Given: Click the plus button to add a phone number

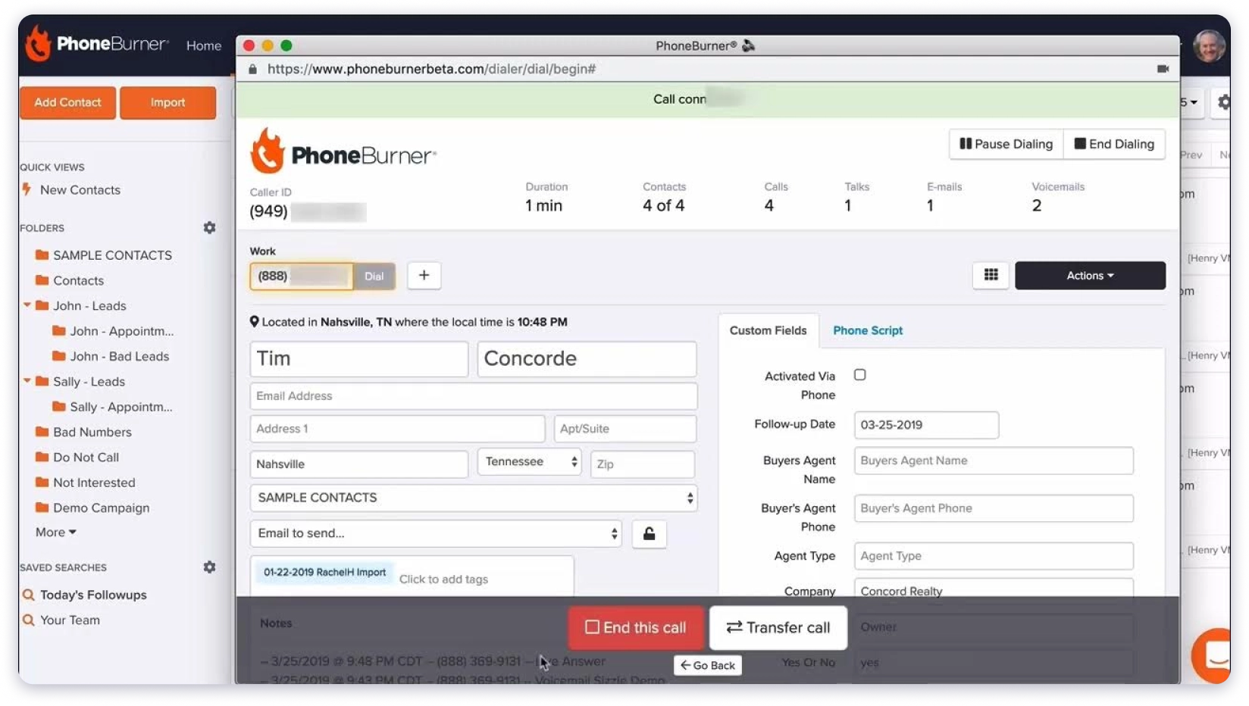Looking at the screenshot, I should tap(424, 275).
